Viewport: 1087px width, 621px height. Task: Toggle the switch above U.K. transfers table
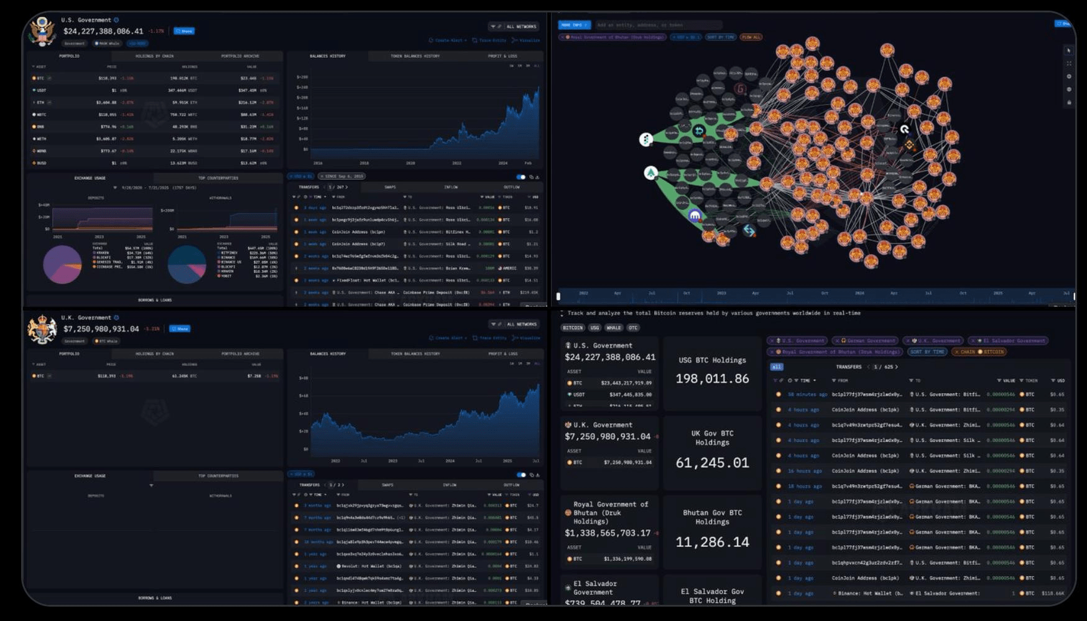point(521,475)
